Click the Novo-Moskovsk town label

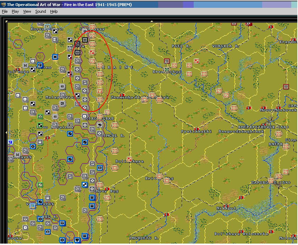[x=278, y=110]
